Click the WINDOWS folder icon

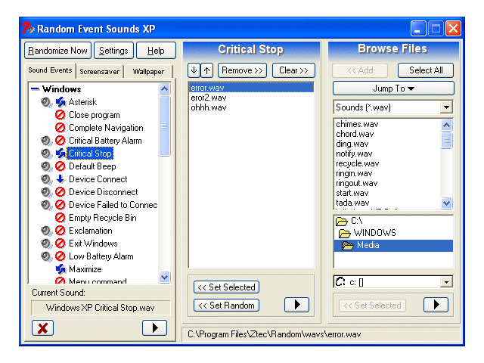pyautogui.click(x=345, y=234)
